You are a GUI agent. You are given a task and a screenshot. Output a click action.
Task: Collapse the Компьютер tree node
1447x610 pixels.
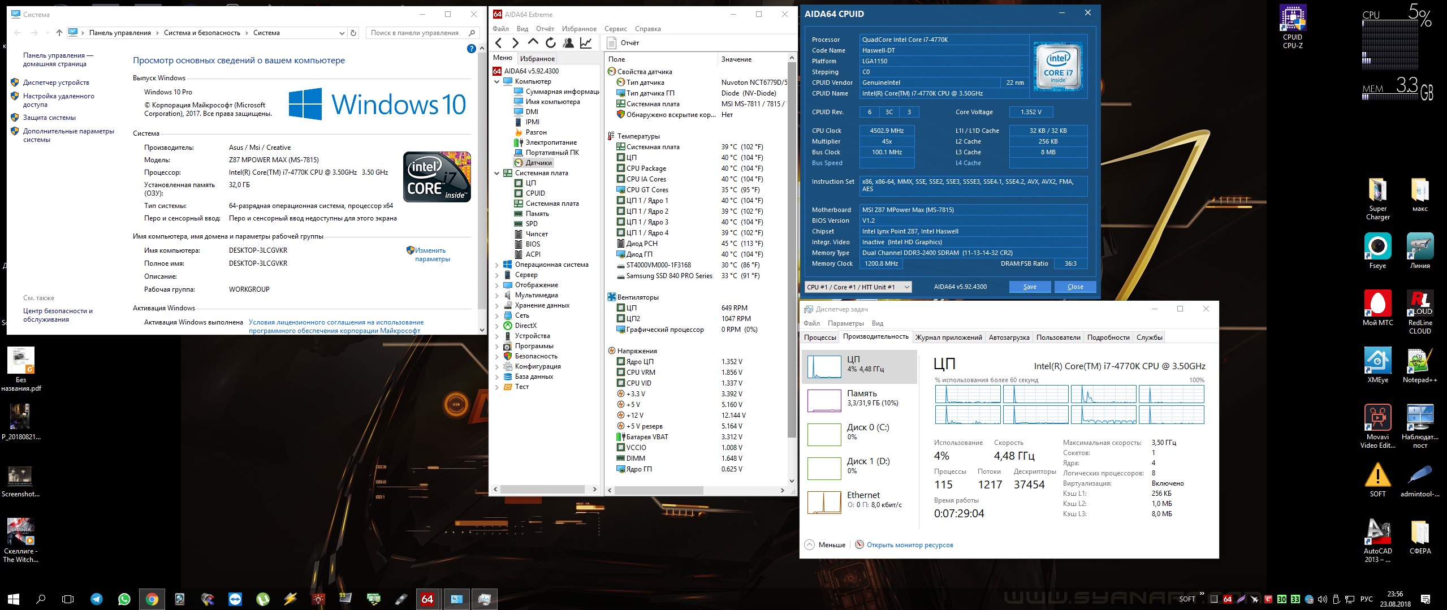click(x=497, y=81)
